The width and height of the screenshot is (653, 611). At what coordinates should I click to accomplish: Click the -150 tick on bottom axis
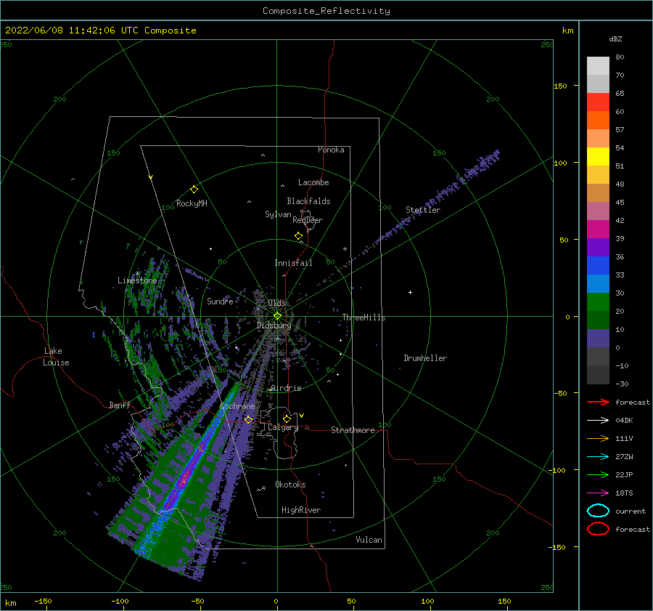tap(43, 601)
